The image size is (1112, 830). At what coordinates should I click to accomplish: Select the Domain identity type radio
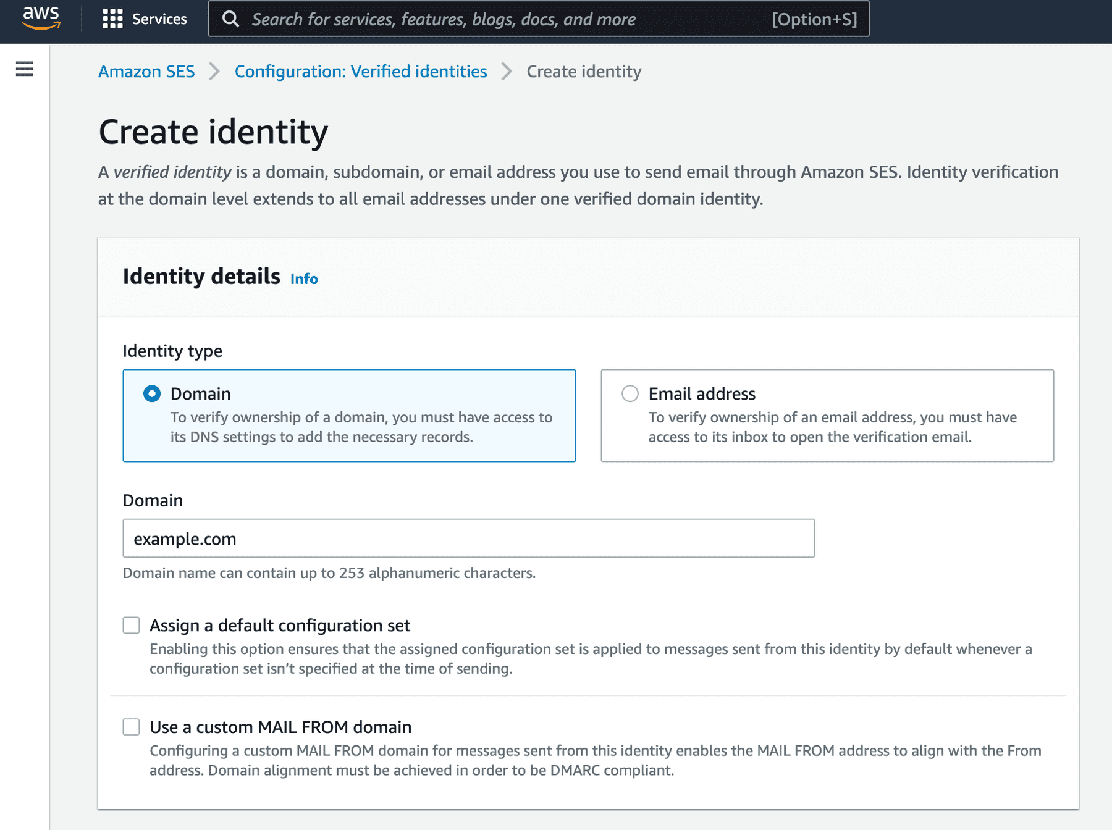152,393
